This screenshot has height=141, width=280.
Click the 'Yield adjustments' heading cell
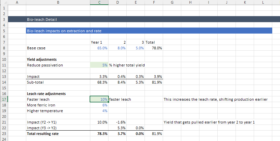click(58, 59)
